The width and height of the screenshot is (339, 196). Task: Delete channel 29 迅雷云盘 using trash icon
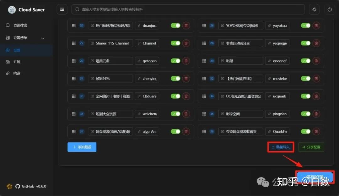coord(186,61)
